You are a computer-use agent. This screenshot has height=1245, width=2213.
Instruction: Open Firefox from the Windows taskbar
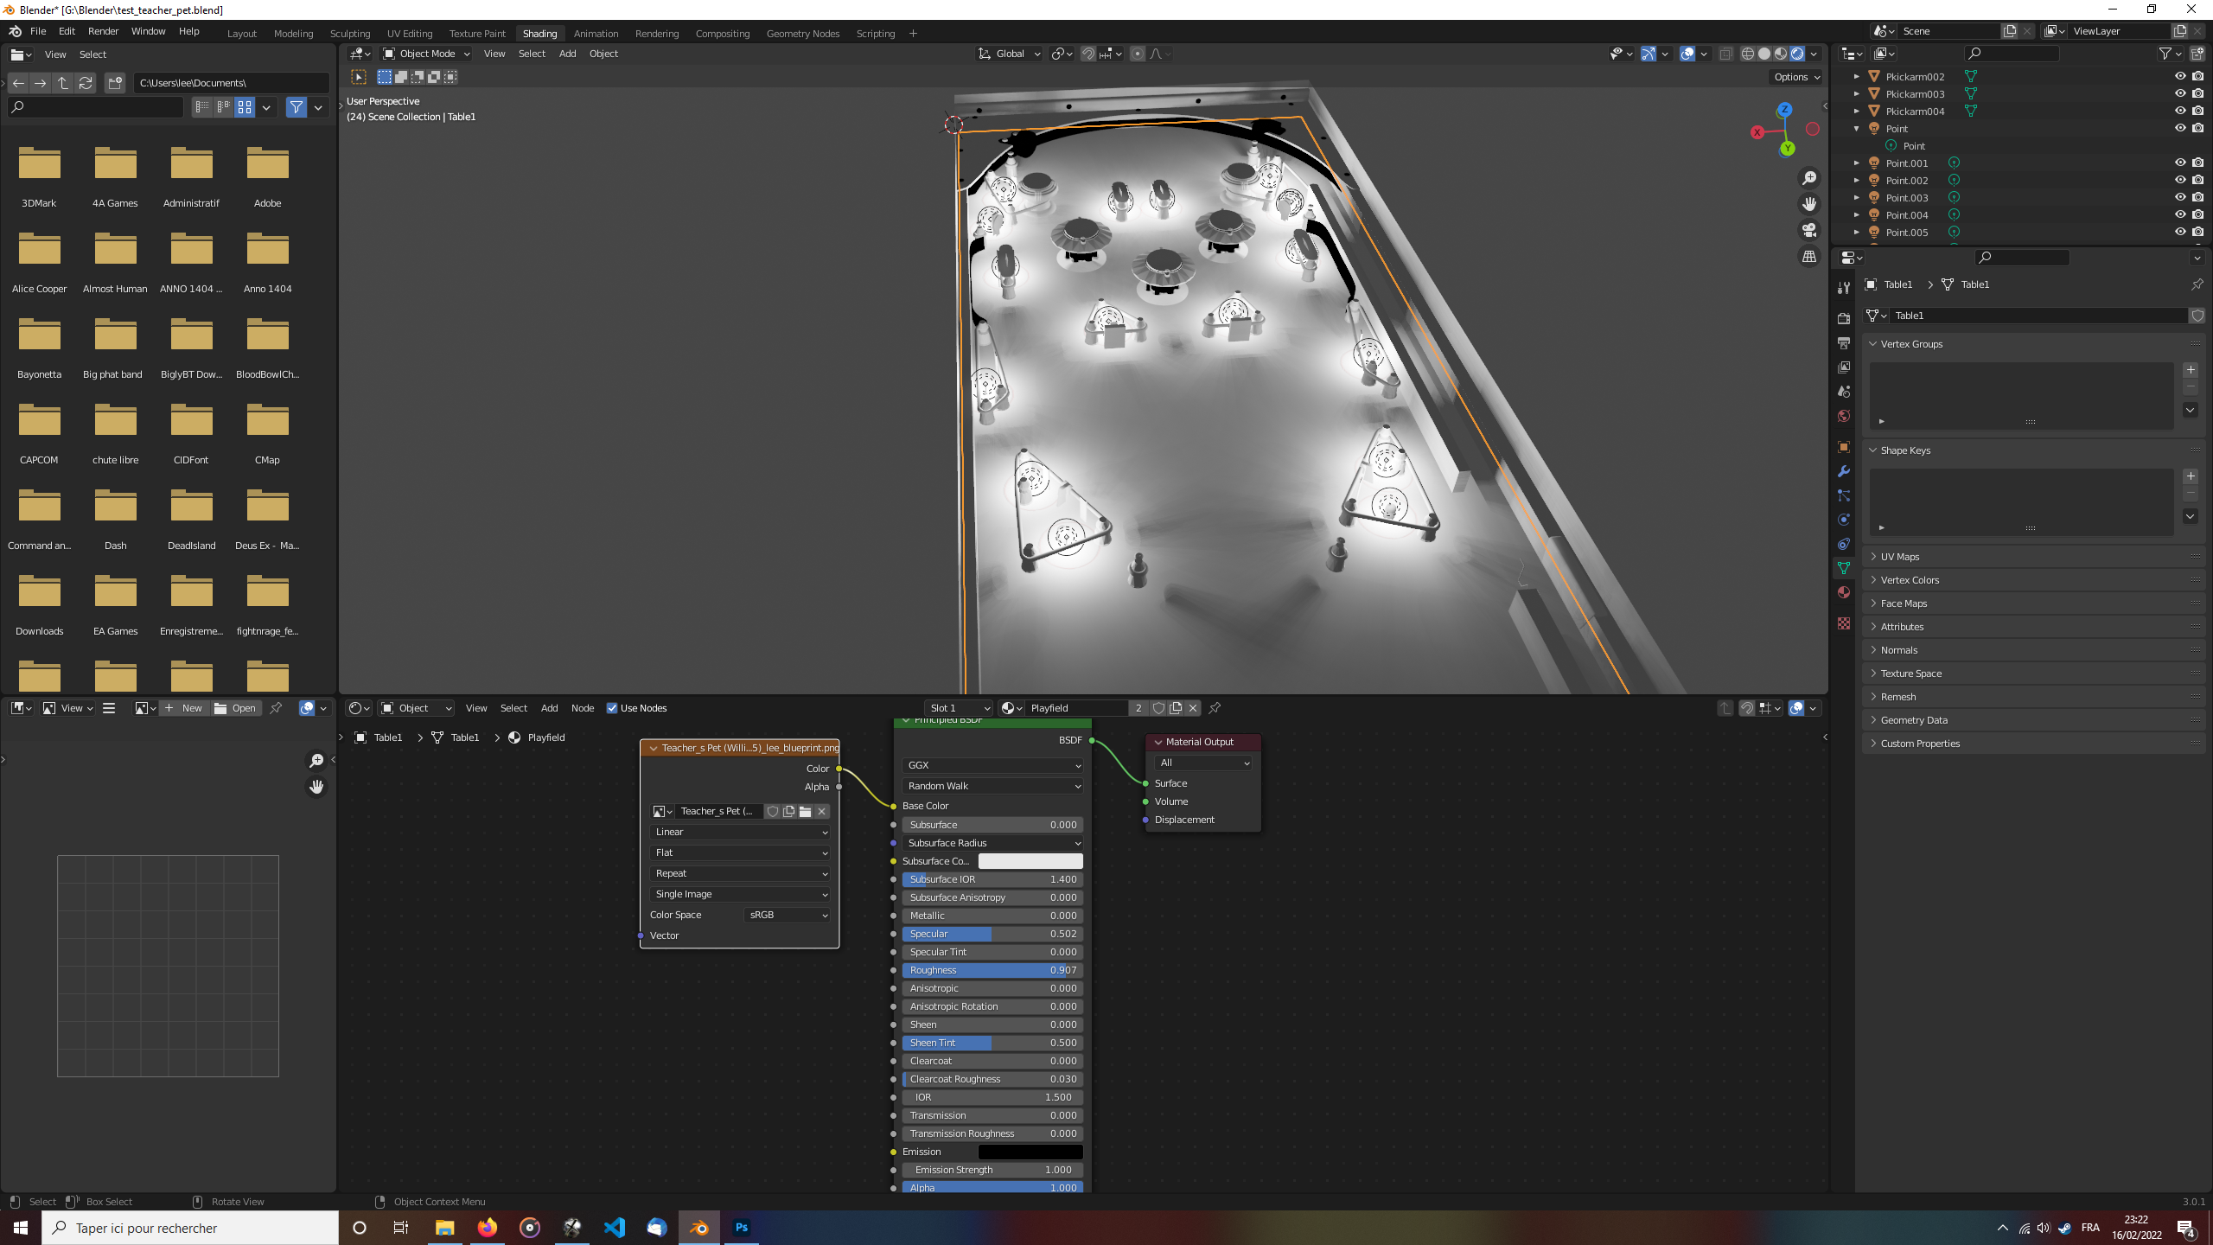[x=488, y=1228]
